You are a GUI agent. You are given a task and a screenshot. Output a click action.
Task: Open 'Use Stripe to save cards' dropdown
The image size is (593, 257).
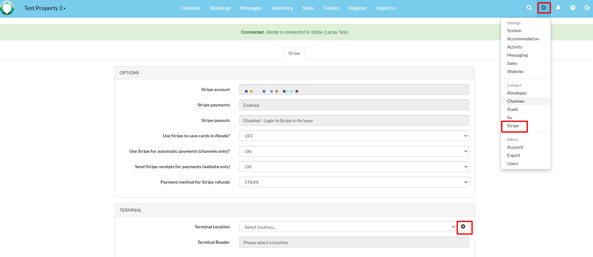tap(354, 136)
